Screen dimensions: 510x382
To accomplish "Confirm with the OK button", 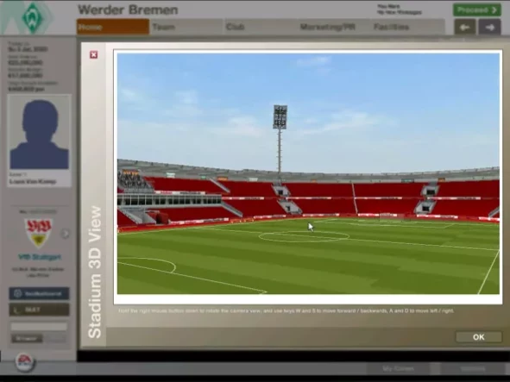I will coord(478,337).
